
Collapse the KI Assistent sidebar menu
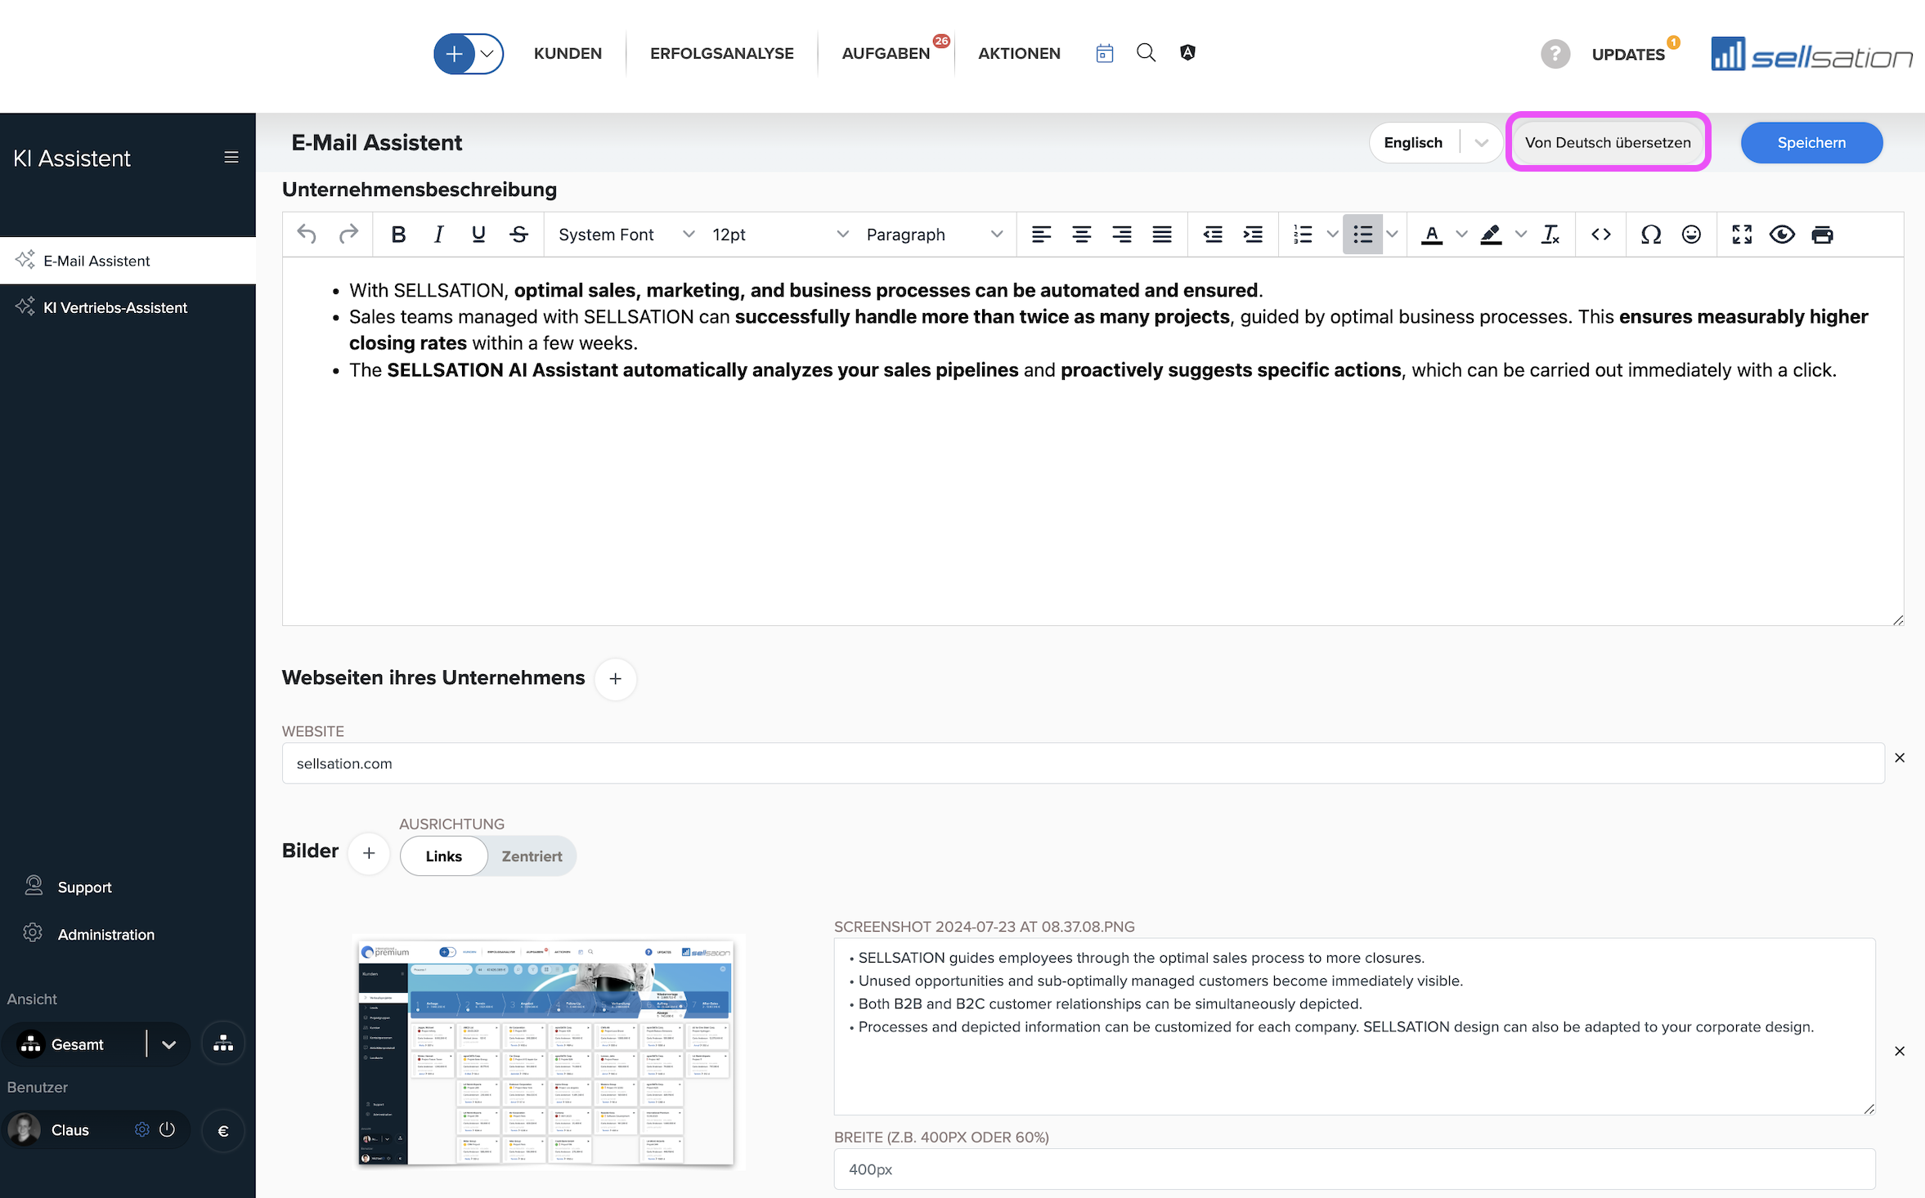click(231, 157)
